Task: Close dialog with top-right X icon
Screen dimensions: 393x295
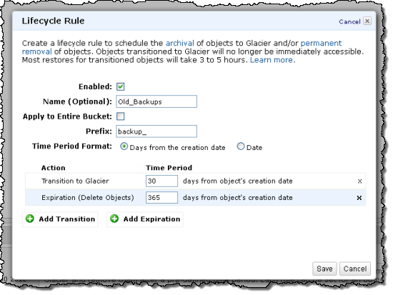Action: 367,21
